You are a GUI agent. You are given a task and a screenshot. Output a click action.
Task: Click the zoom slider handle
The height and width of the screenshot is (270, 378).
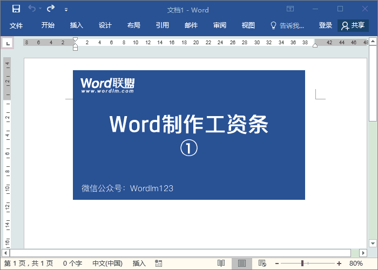pyautogui.click(x=302, y=264)
